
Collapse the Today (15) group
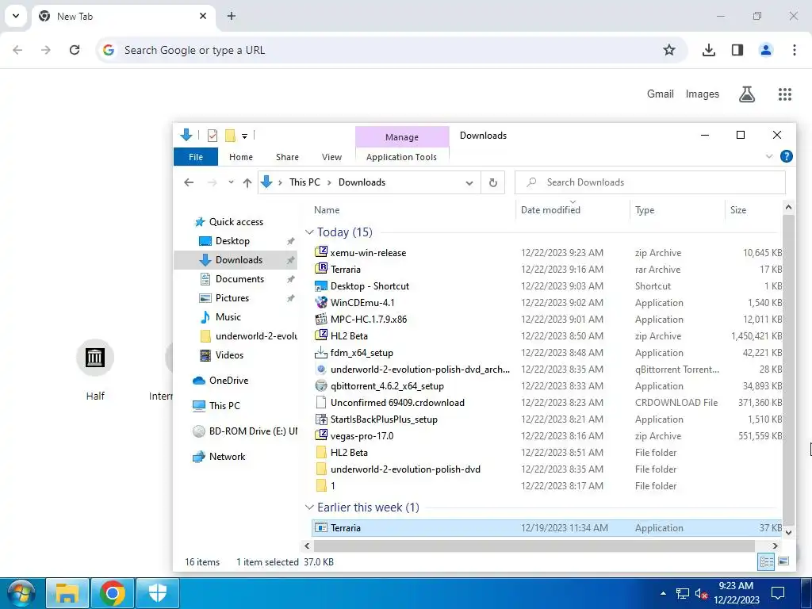tap(310, 232)
